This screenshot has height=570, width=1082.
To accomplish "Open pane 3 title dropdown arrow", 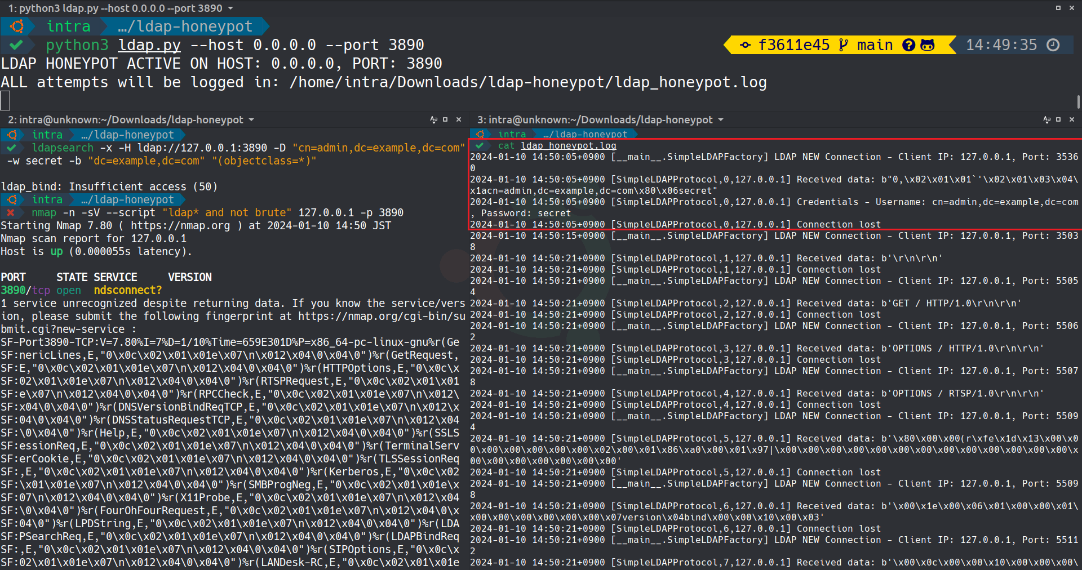I will click(x=721, y=120).
